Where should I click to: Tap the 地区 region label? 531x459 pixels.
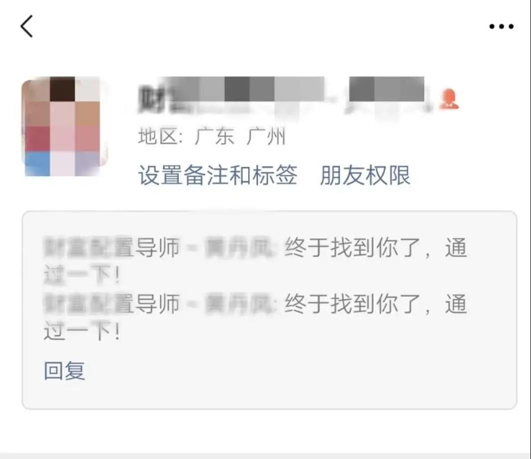(160, 136)
